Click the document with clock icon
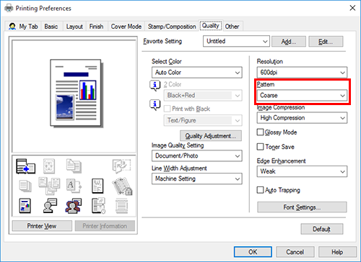The height and width of the screenshot is (262, 361). click(98, 206)
